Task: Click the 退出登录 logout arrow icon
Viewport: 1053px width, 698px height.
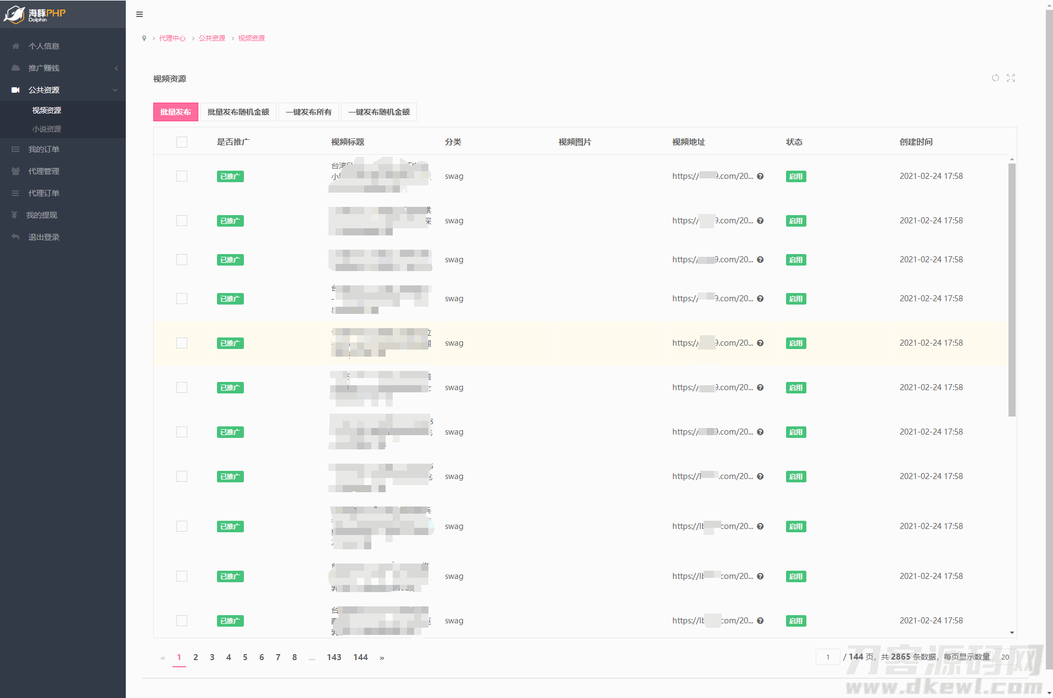Action: coord(15,237)
